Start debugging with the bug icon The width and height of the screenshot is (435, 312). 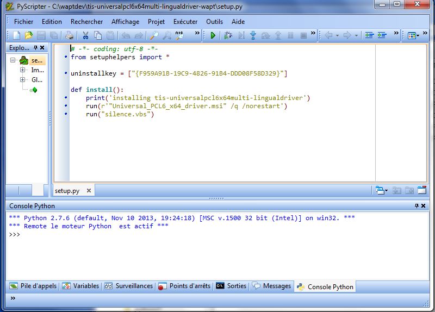228,35
